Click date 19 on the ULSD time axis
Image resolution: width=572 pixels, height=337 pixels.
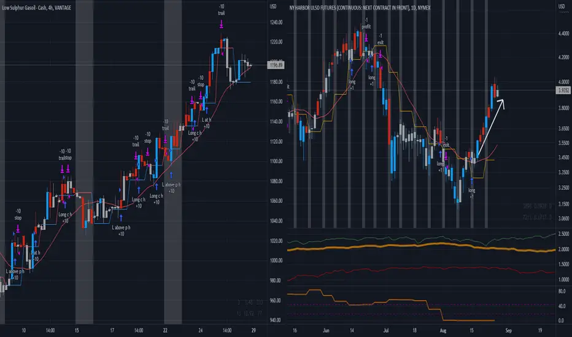click(540, 330)
